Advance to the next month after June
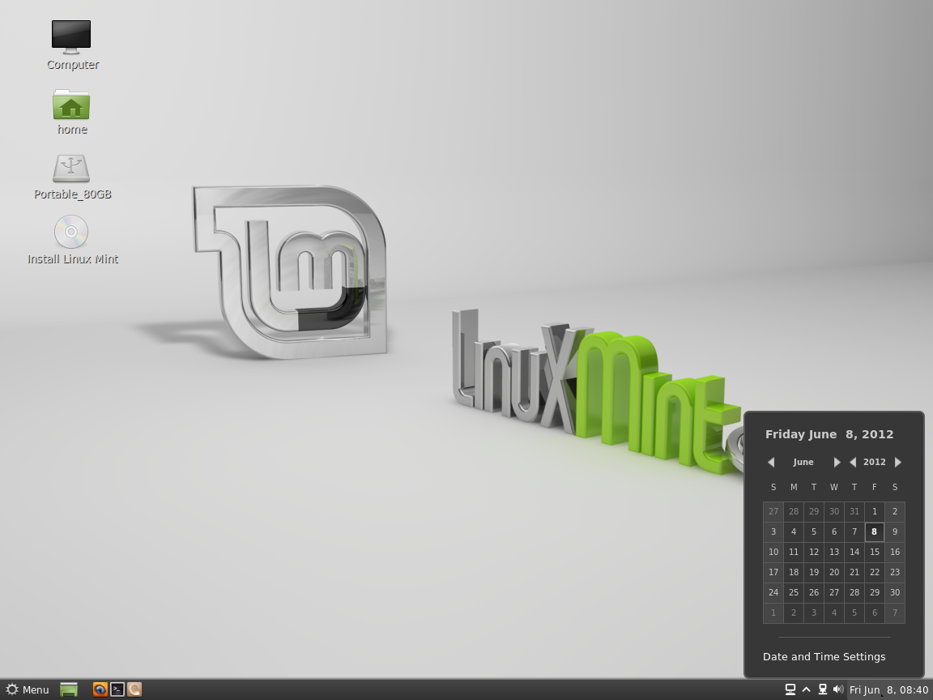 point(837,462)
